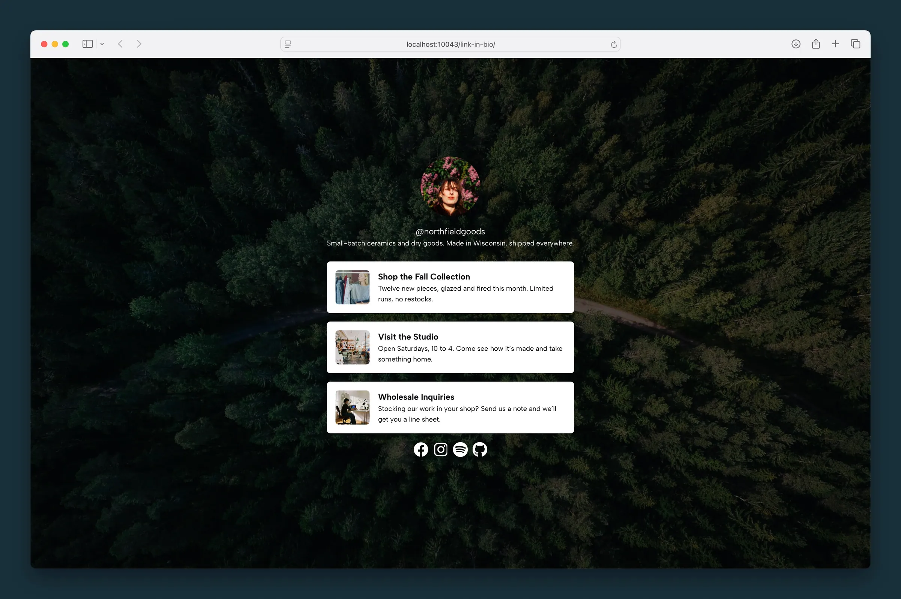The image size is (901, 599).
Task: Open the GitHub social icon
Action: (480, 450)
